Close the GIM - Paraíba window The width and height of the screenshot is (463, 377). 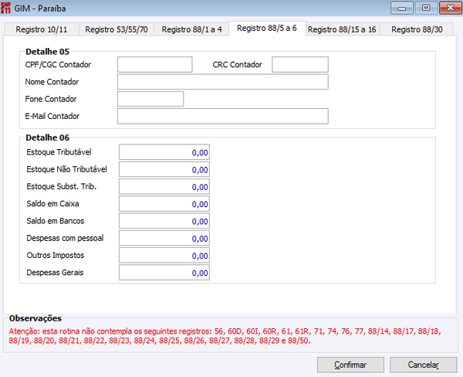click(451, 8)
